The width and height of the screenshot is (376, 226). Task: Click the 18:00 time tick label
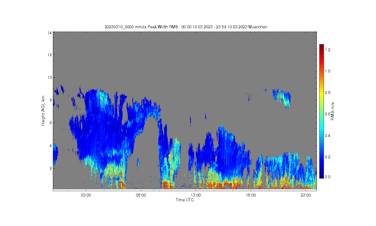point(251,195)
